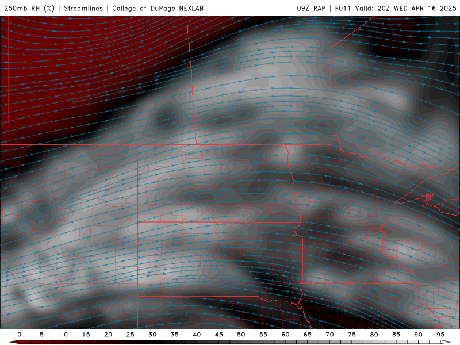Click the "09Z RAP" model run label
Screen dimensions: 460x345
311,8
